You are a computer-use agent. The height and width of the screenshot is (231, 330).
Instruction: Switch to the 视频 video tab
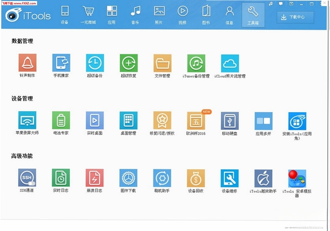click(183, 15)
